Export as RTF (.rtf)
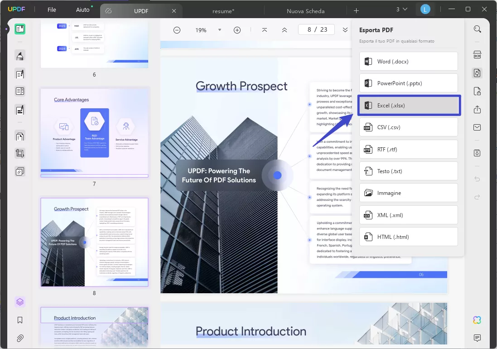This screenshot has height=349, width=497. click(409, 149)
